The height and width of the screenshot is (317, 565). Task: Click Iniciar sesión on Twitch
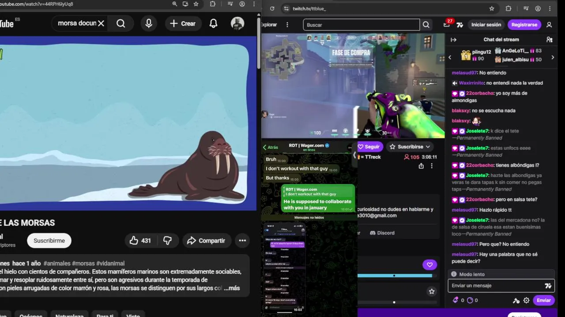(486, 25)
